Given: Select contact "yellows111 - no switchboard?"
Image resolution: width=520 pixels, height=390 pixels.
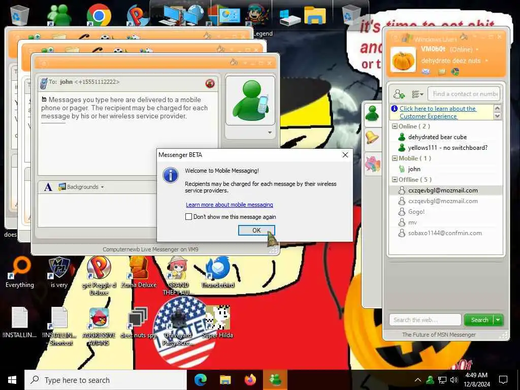Looking at the screenshot, I should pyautogui.click(x=447, y=148).
